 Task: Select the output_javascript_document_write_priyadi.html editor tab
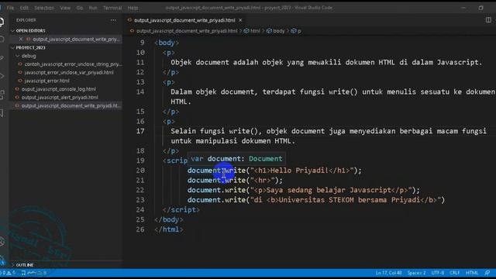point(184,20)
